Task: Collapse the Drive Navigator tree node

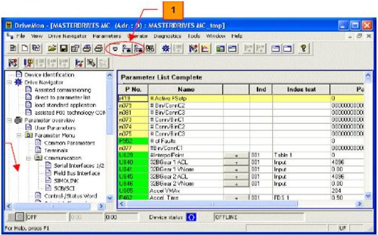Action: pos(9,83)
